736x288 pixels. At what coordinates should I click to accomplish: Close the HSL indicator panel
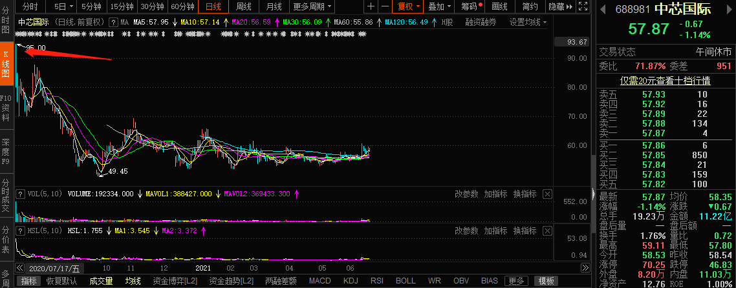tap(547, 231)
